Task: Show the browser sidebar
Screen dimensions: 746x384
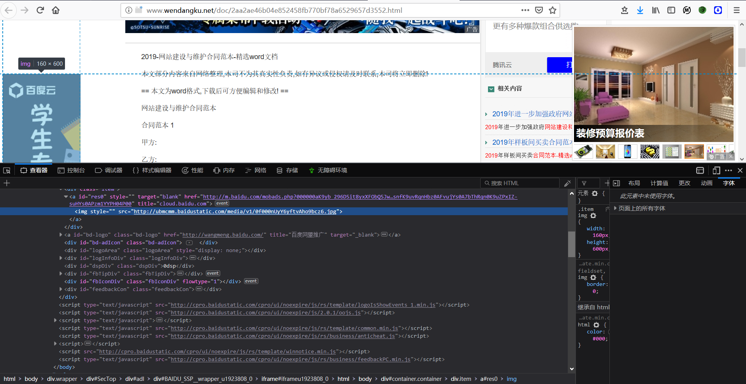Action: coord(671,10)
